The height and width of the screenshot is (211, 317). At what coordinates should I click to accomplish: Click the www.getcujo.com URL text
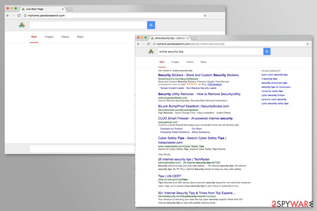click(168, 122)
